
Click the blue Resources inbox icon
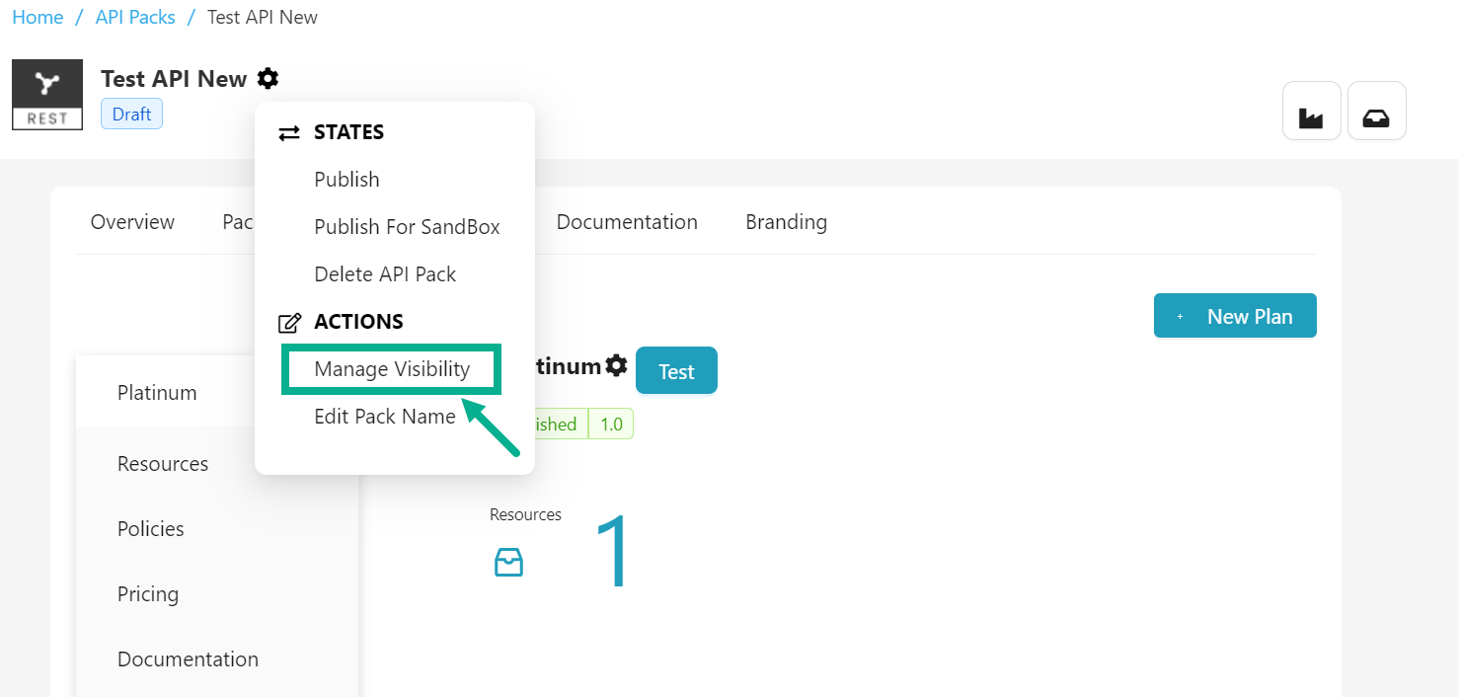[508, 563]
